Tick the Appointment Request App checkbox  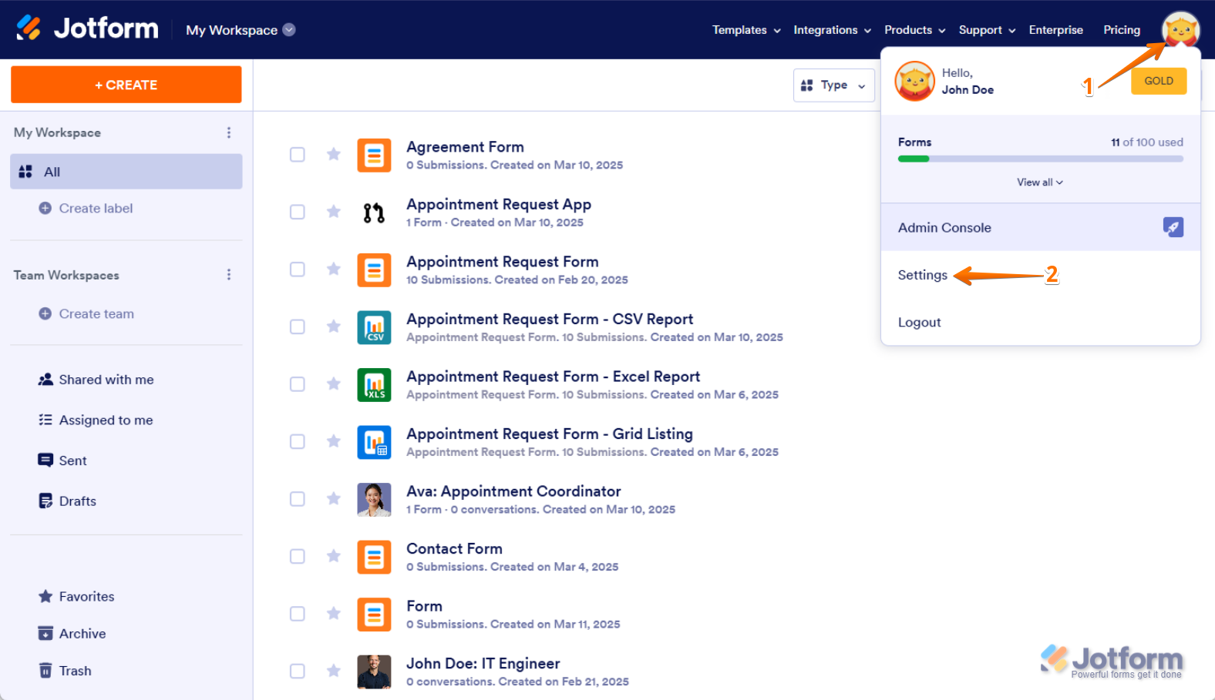coord(298,212)
